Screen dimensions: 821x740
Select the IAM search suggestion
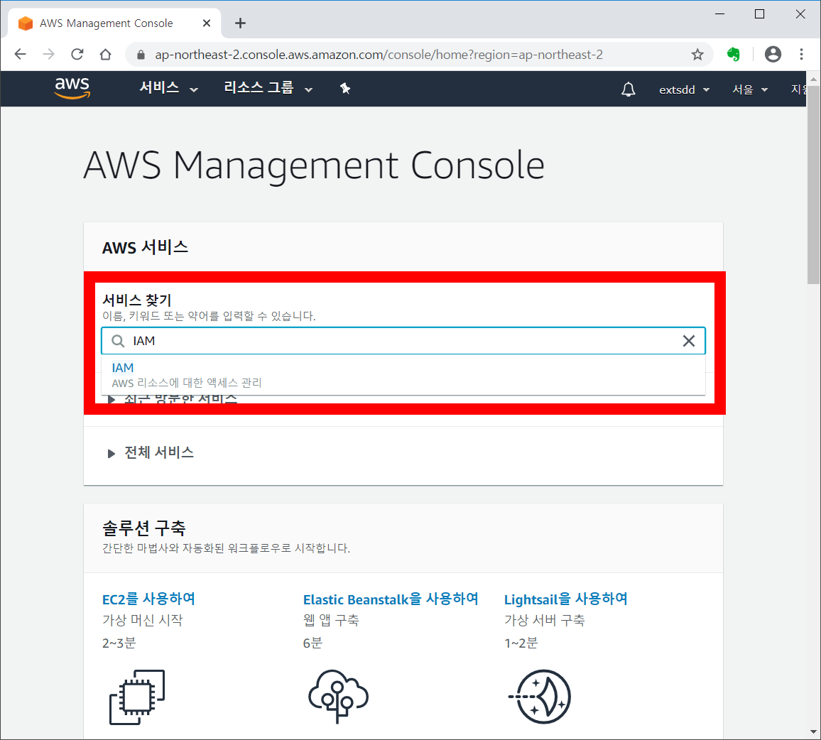[x=403, y=375]
